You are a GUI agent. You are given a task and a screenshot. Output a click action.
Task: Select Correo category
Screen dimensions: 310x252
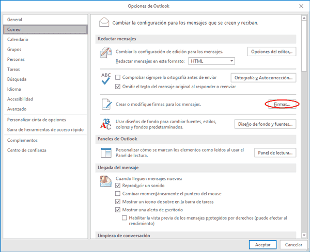click(45, 29)
